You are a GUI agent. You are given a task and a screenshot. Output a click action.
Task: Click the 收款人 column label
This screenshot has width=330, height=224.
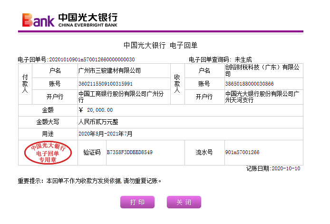coord(177,84)
